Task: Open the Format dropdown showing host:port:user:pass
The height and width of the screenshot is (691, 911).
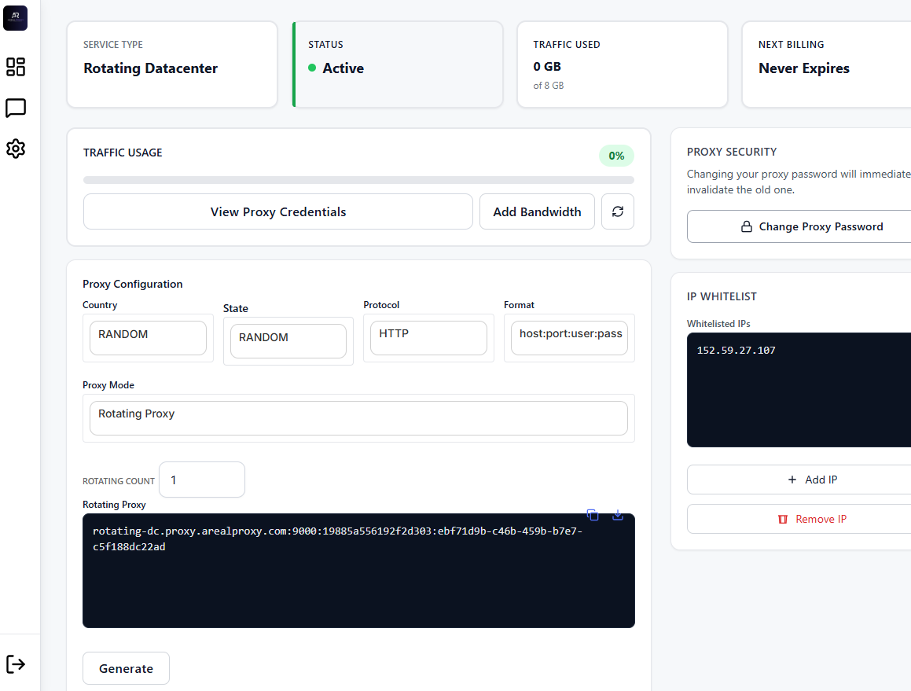Action: pyautogui.click(x=569, y=338)
